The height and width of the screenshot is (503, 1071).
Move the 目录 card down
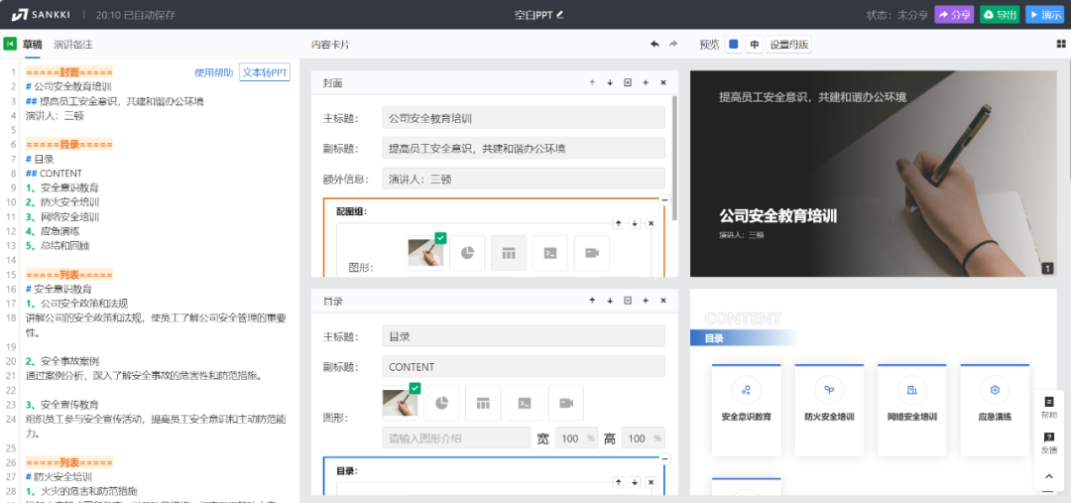[x=610, y=301]
